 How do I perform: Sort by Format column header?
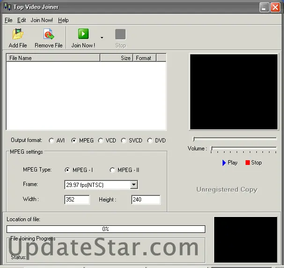(x=144, y=58)
